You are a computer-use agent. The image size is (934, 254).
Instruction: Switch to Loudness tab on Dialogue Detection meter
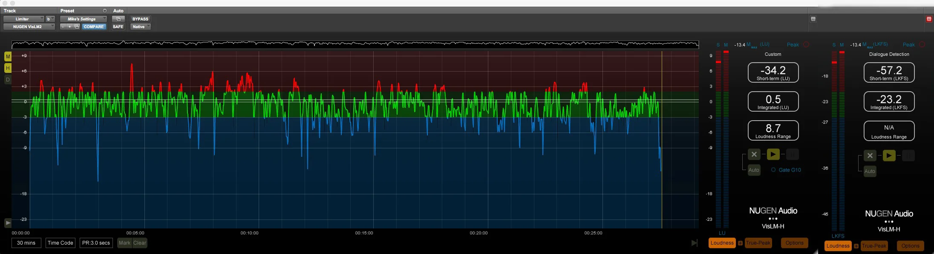click(838, 246)
